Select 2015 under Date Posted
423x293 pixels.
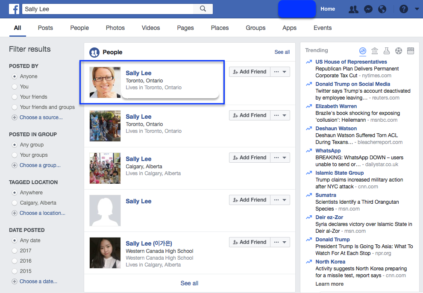tap(14, 271)
